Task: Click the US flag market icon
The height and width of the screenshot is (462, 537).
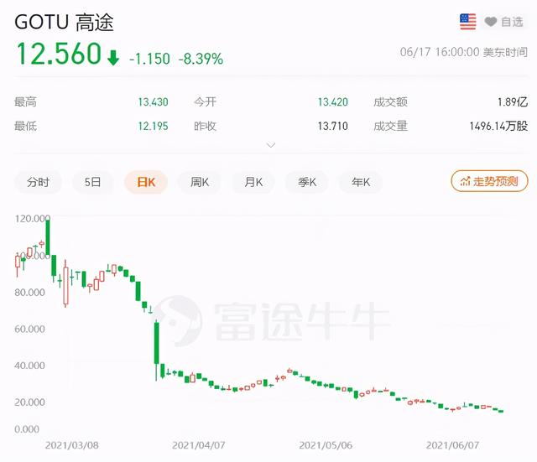Action: click(467, 22)
